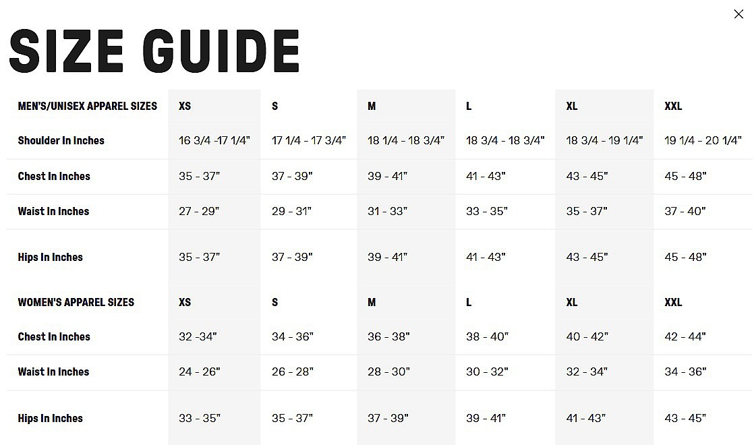
Task: Select the XXL column header in men's table
Action: pos(673,106)
